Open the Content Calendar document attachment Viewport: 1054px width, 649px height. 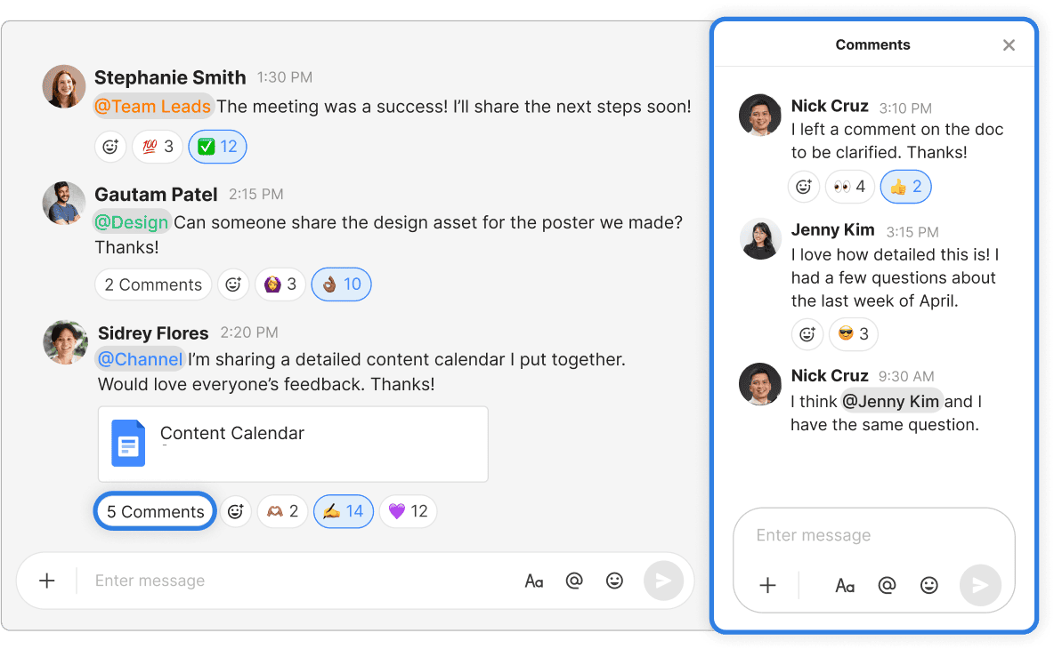[292, 444]
